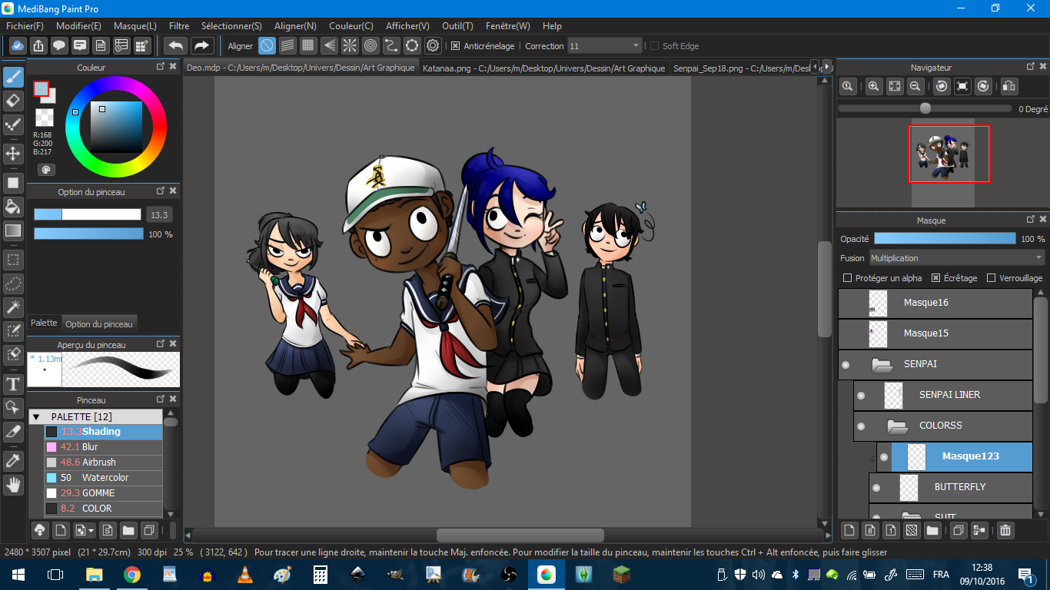Check Protéger un alpha option
The height and width of the screenshot is (590, 1050).
[x=848, y=278]
